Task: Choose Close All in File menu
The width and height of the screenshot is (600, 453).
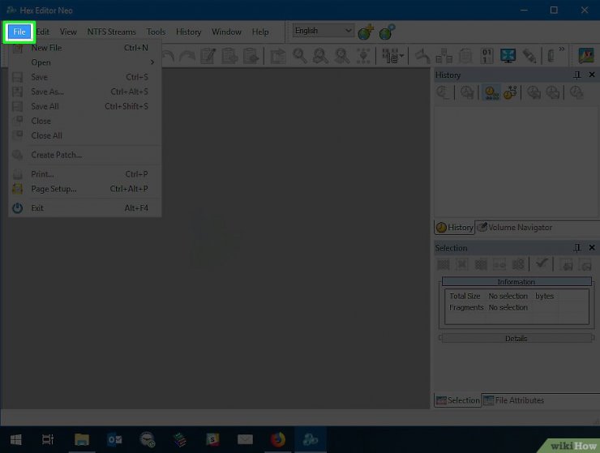Action: click(x=84, y=135)
